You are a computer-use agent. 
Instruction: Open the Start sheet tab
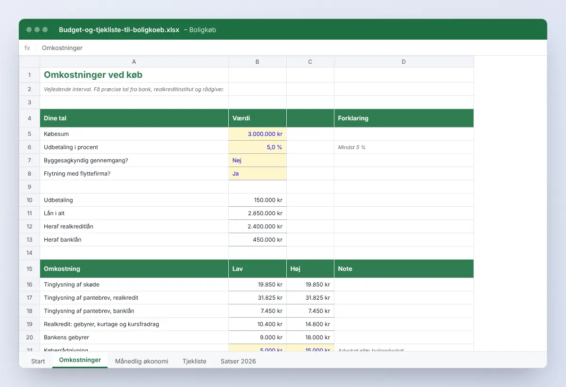(38, 361)
